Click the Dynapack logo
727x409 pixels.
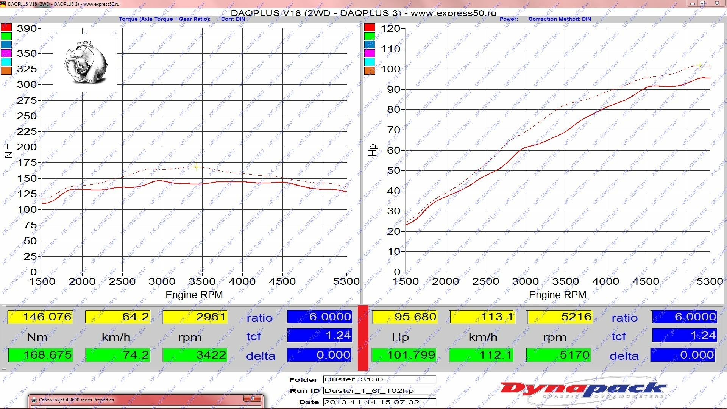pos(583,390)
